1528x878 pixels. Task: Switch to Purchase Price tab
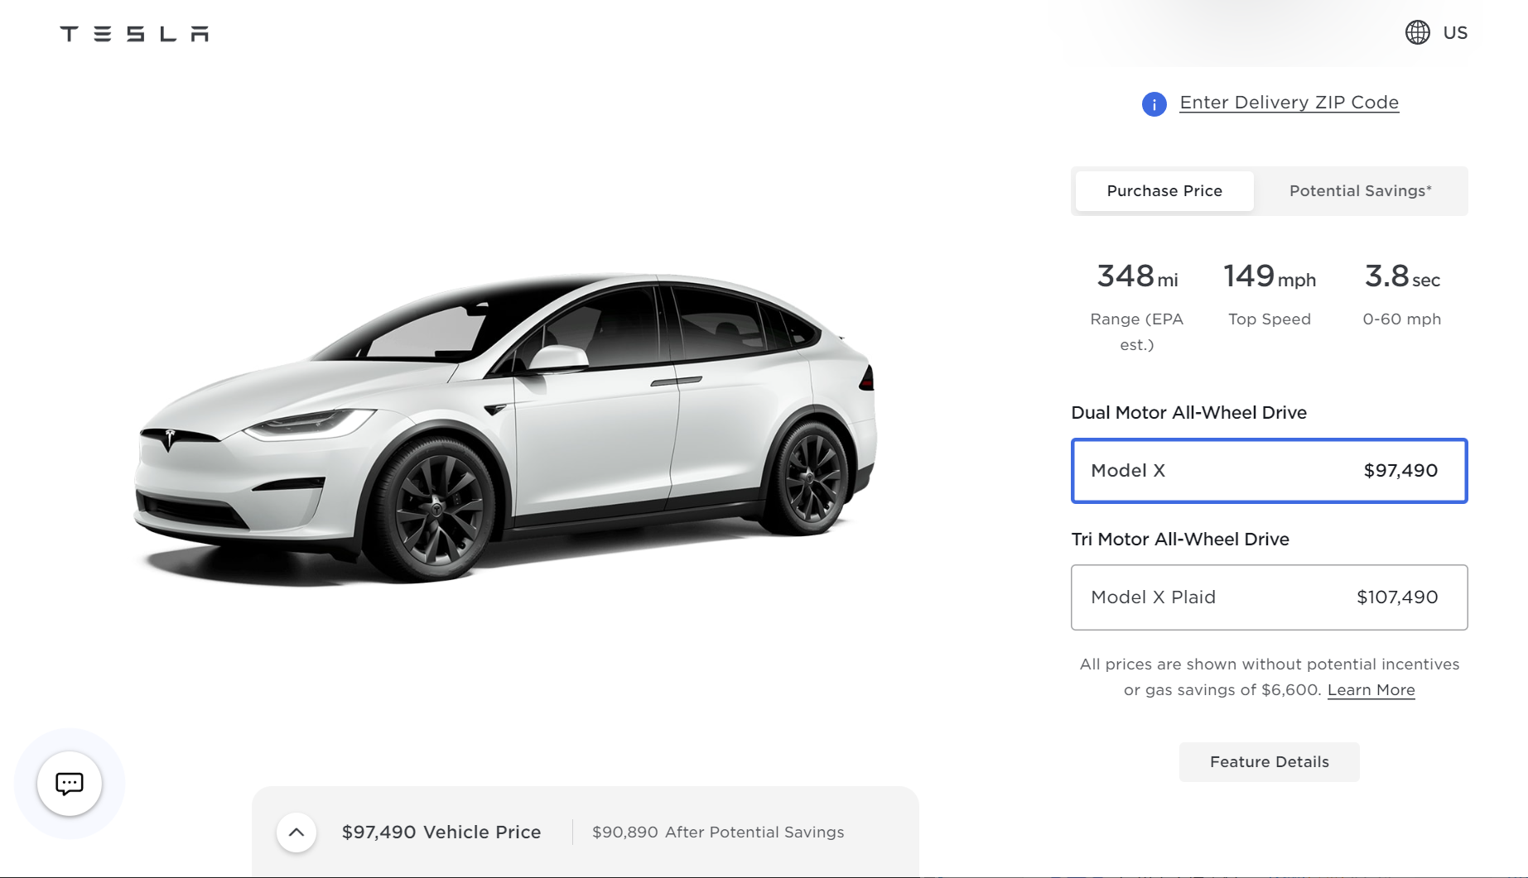(1164, 191)
